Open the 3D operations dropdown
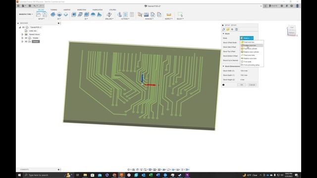317x178 pixels. click(x=86, y=19)
